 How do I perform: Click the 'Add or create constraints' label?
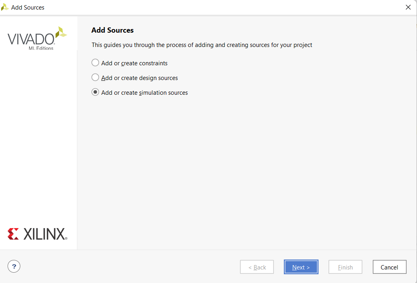134,63
